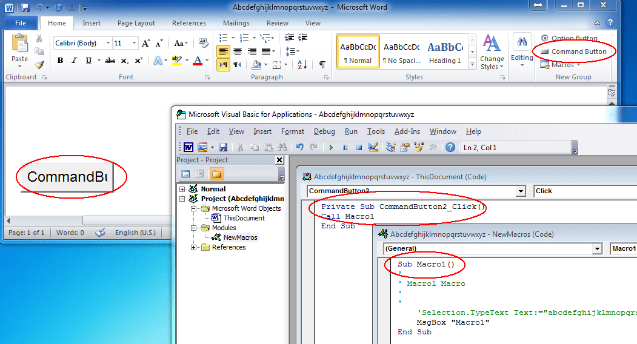Expand the Normal project tree node

pos(182,190)
